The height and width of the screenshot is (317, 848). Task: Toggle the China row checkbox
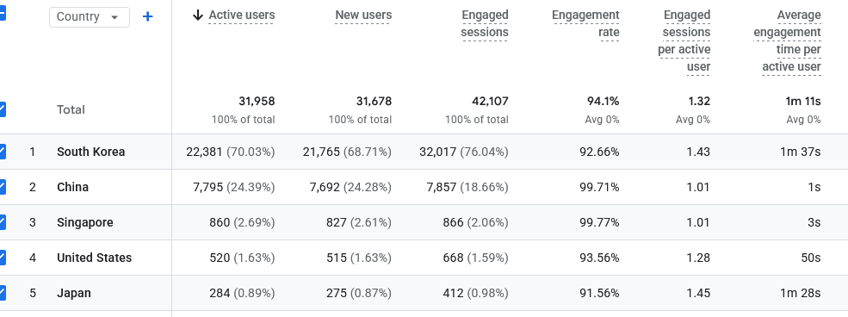pos(2,187)
